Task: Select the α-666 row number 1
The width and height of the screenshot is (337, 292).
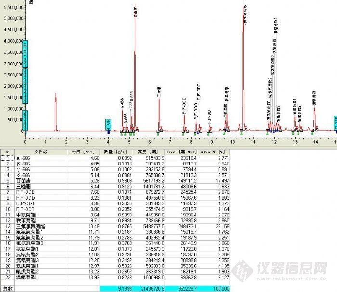Action: click(7, 158)
